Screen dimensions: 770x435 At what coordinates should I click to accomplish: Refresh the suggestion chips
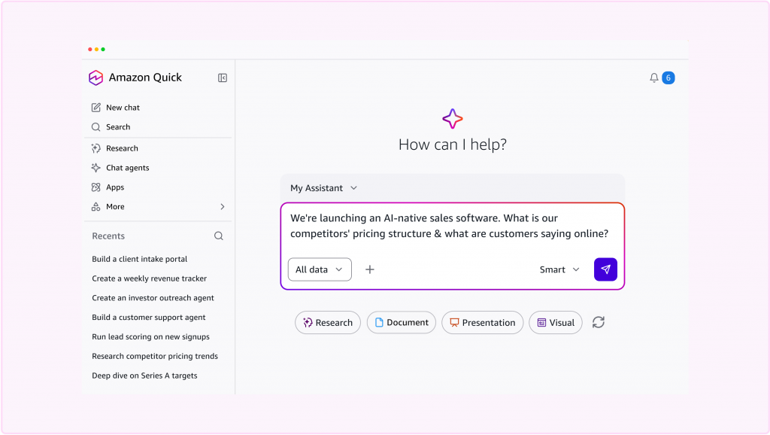coord(598,322)
